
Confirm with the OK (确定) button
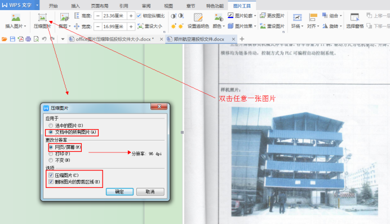coord(119,192)
